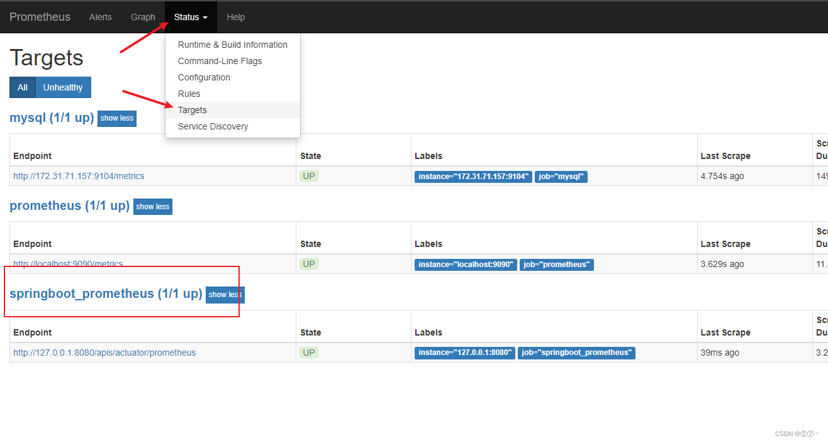Image resolution: width=828 pixels, height=443 pixels.
Task: Click the Targets page heading
Action: pyautogui.click(x=47, y=58)
